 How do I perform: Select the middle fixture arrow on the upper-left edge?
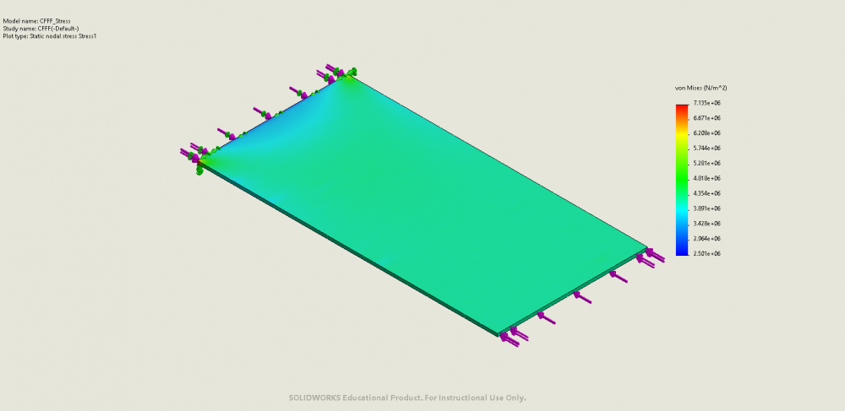pos(262,112)
